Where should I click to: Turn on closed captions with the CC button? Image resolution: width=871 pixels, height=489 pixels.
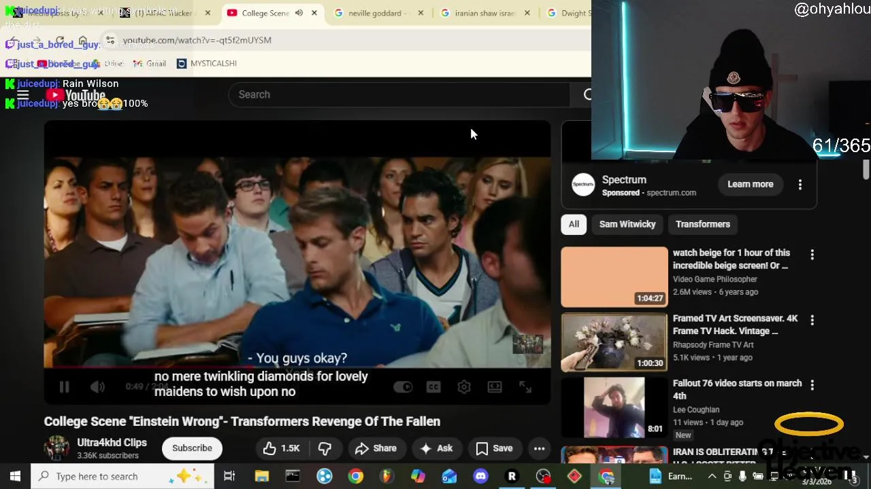[x=433, y=387]
